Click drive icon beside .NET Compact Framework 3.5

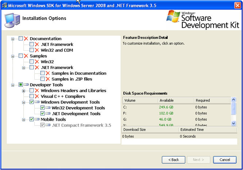click(48, 125)
